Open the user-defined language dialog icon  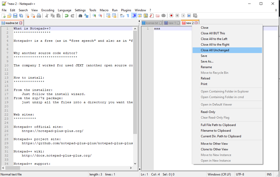(x=140, y=16)
